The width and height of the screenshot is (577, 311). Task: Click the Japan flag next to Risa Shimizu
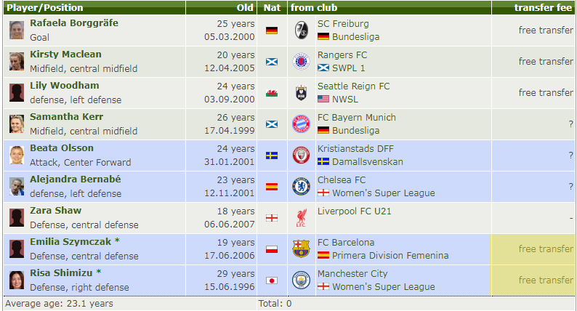coord(272,280)
